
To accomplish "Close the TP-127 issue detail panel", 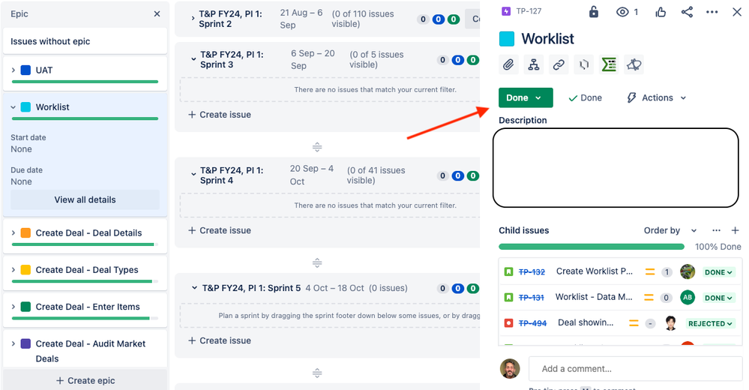I will (x=737, y=12).
